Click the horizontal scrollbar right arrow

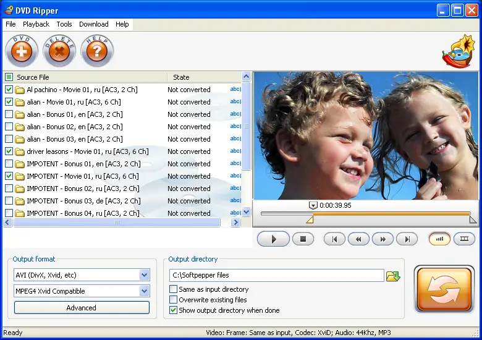(x=236, y=223)
